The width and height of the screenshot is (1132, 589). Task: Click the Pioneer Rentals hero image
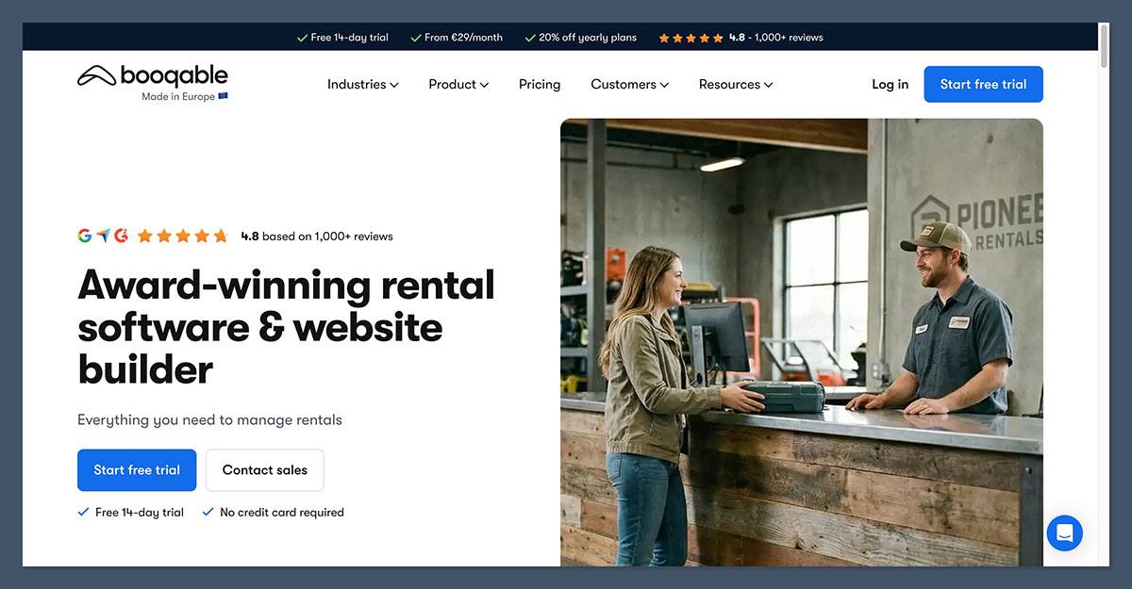[x=801, y=341]
